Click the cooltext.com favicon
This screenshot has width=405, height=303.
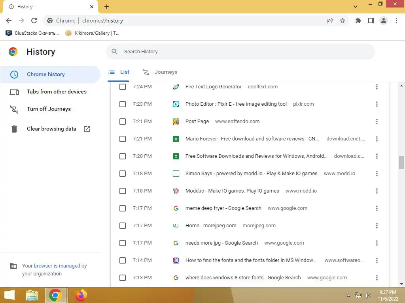[176, 87]
